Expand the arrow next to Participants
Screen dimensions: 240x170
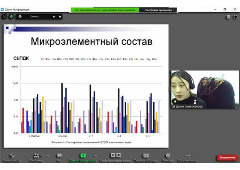(48, 155)
